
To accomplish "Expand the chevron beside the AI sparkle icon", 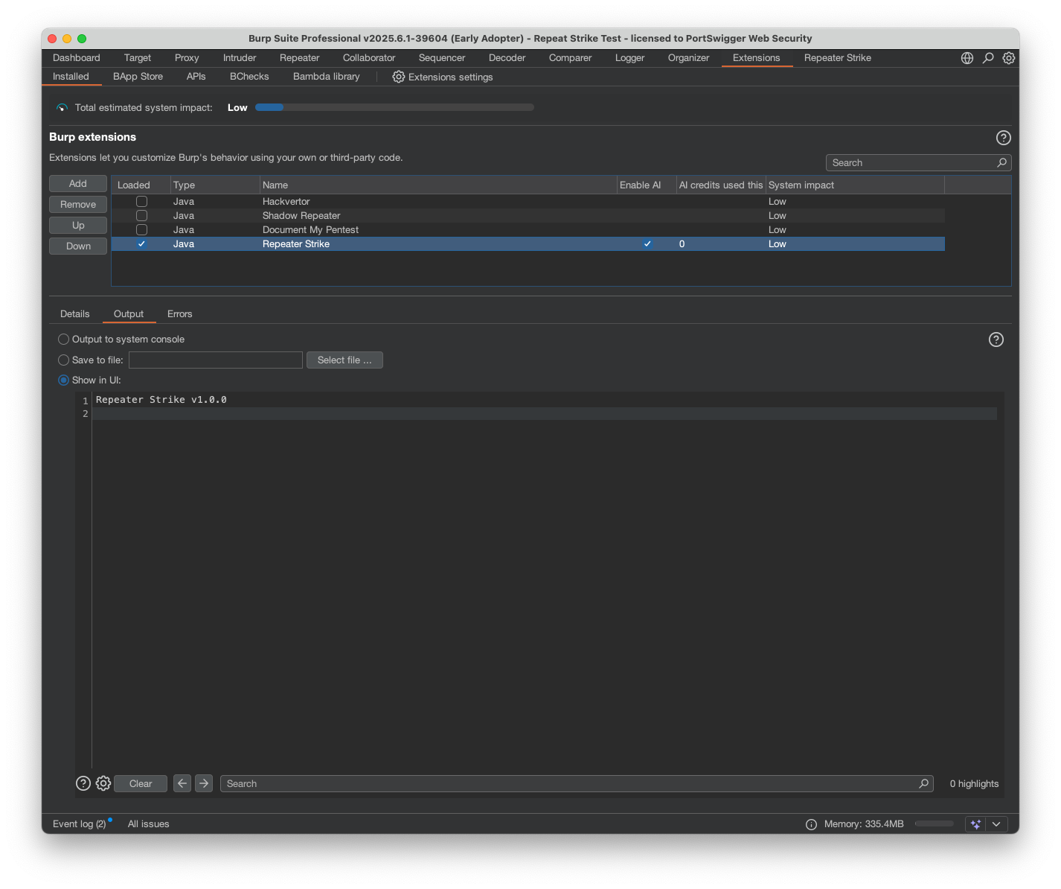I will click(996, 824).
